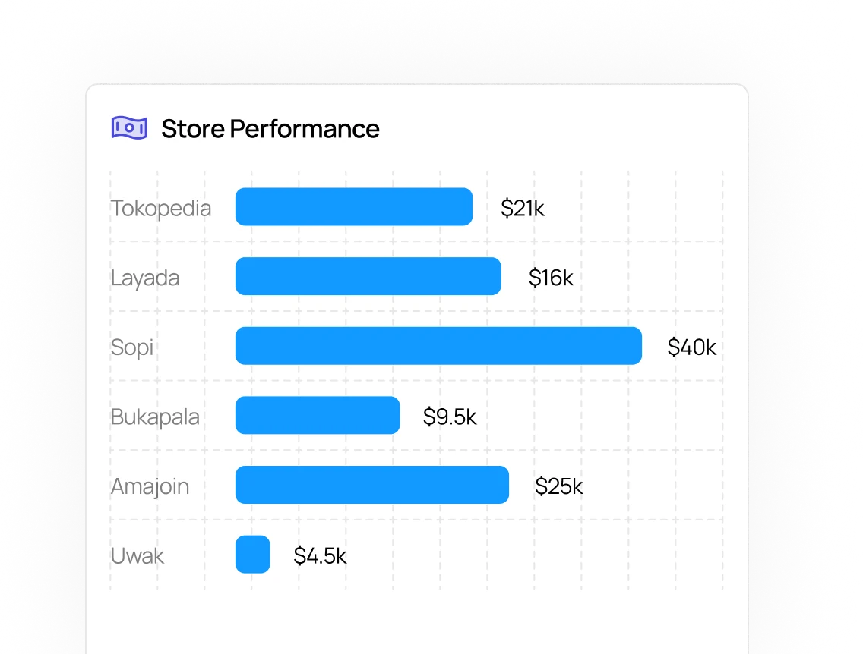Click the $40k value label
Screen dimensions: 863x654
point(691,347)
